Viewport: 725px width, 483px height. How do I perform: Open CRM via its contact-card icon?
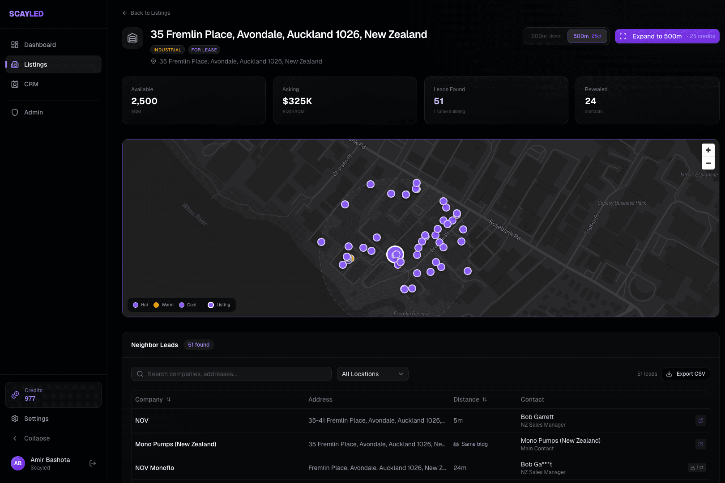tap(15, 84)
